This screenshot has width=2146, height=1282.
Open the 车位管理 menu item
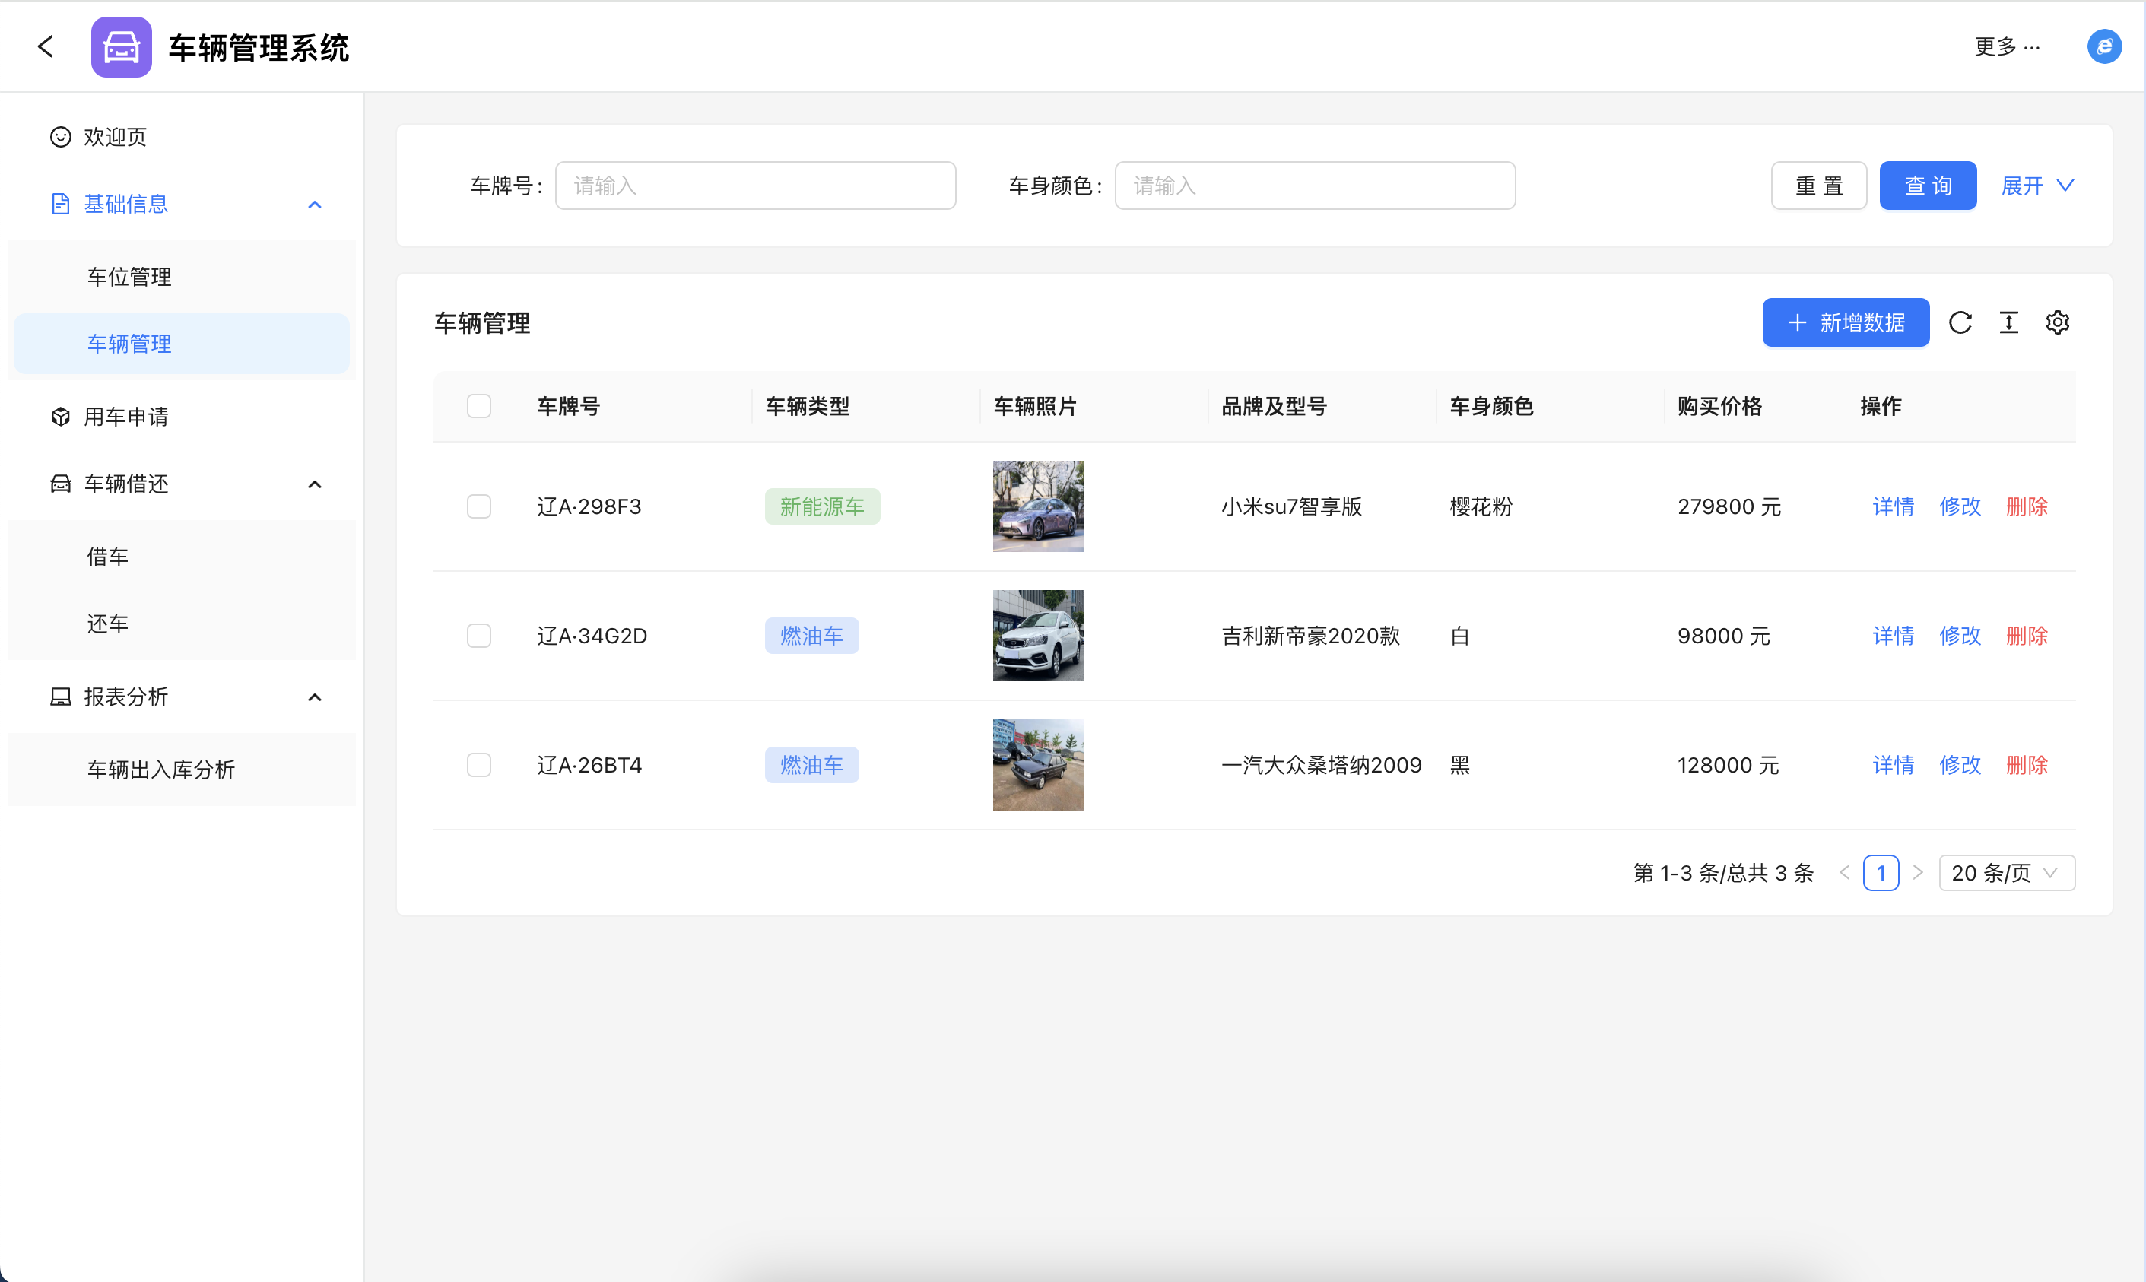click(x=129, y=278)
